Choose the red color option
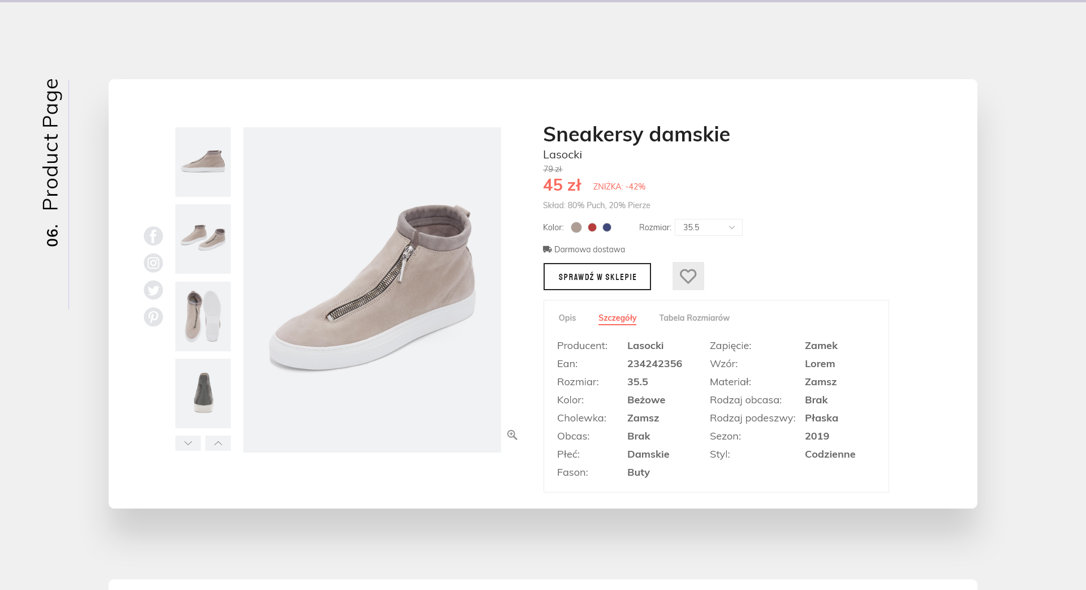Screen dimensions: 1086x590 [x=592, y=227]
